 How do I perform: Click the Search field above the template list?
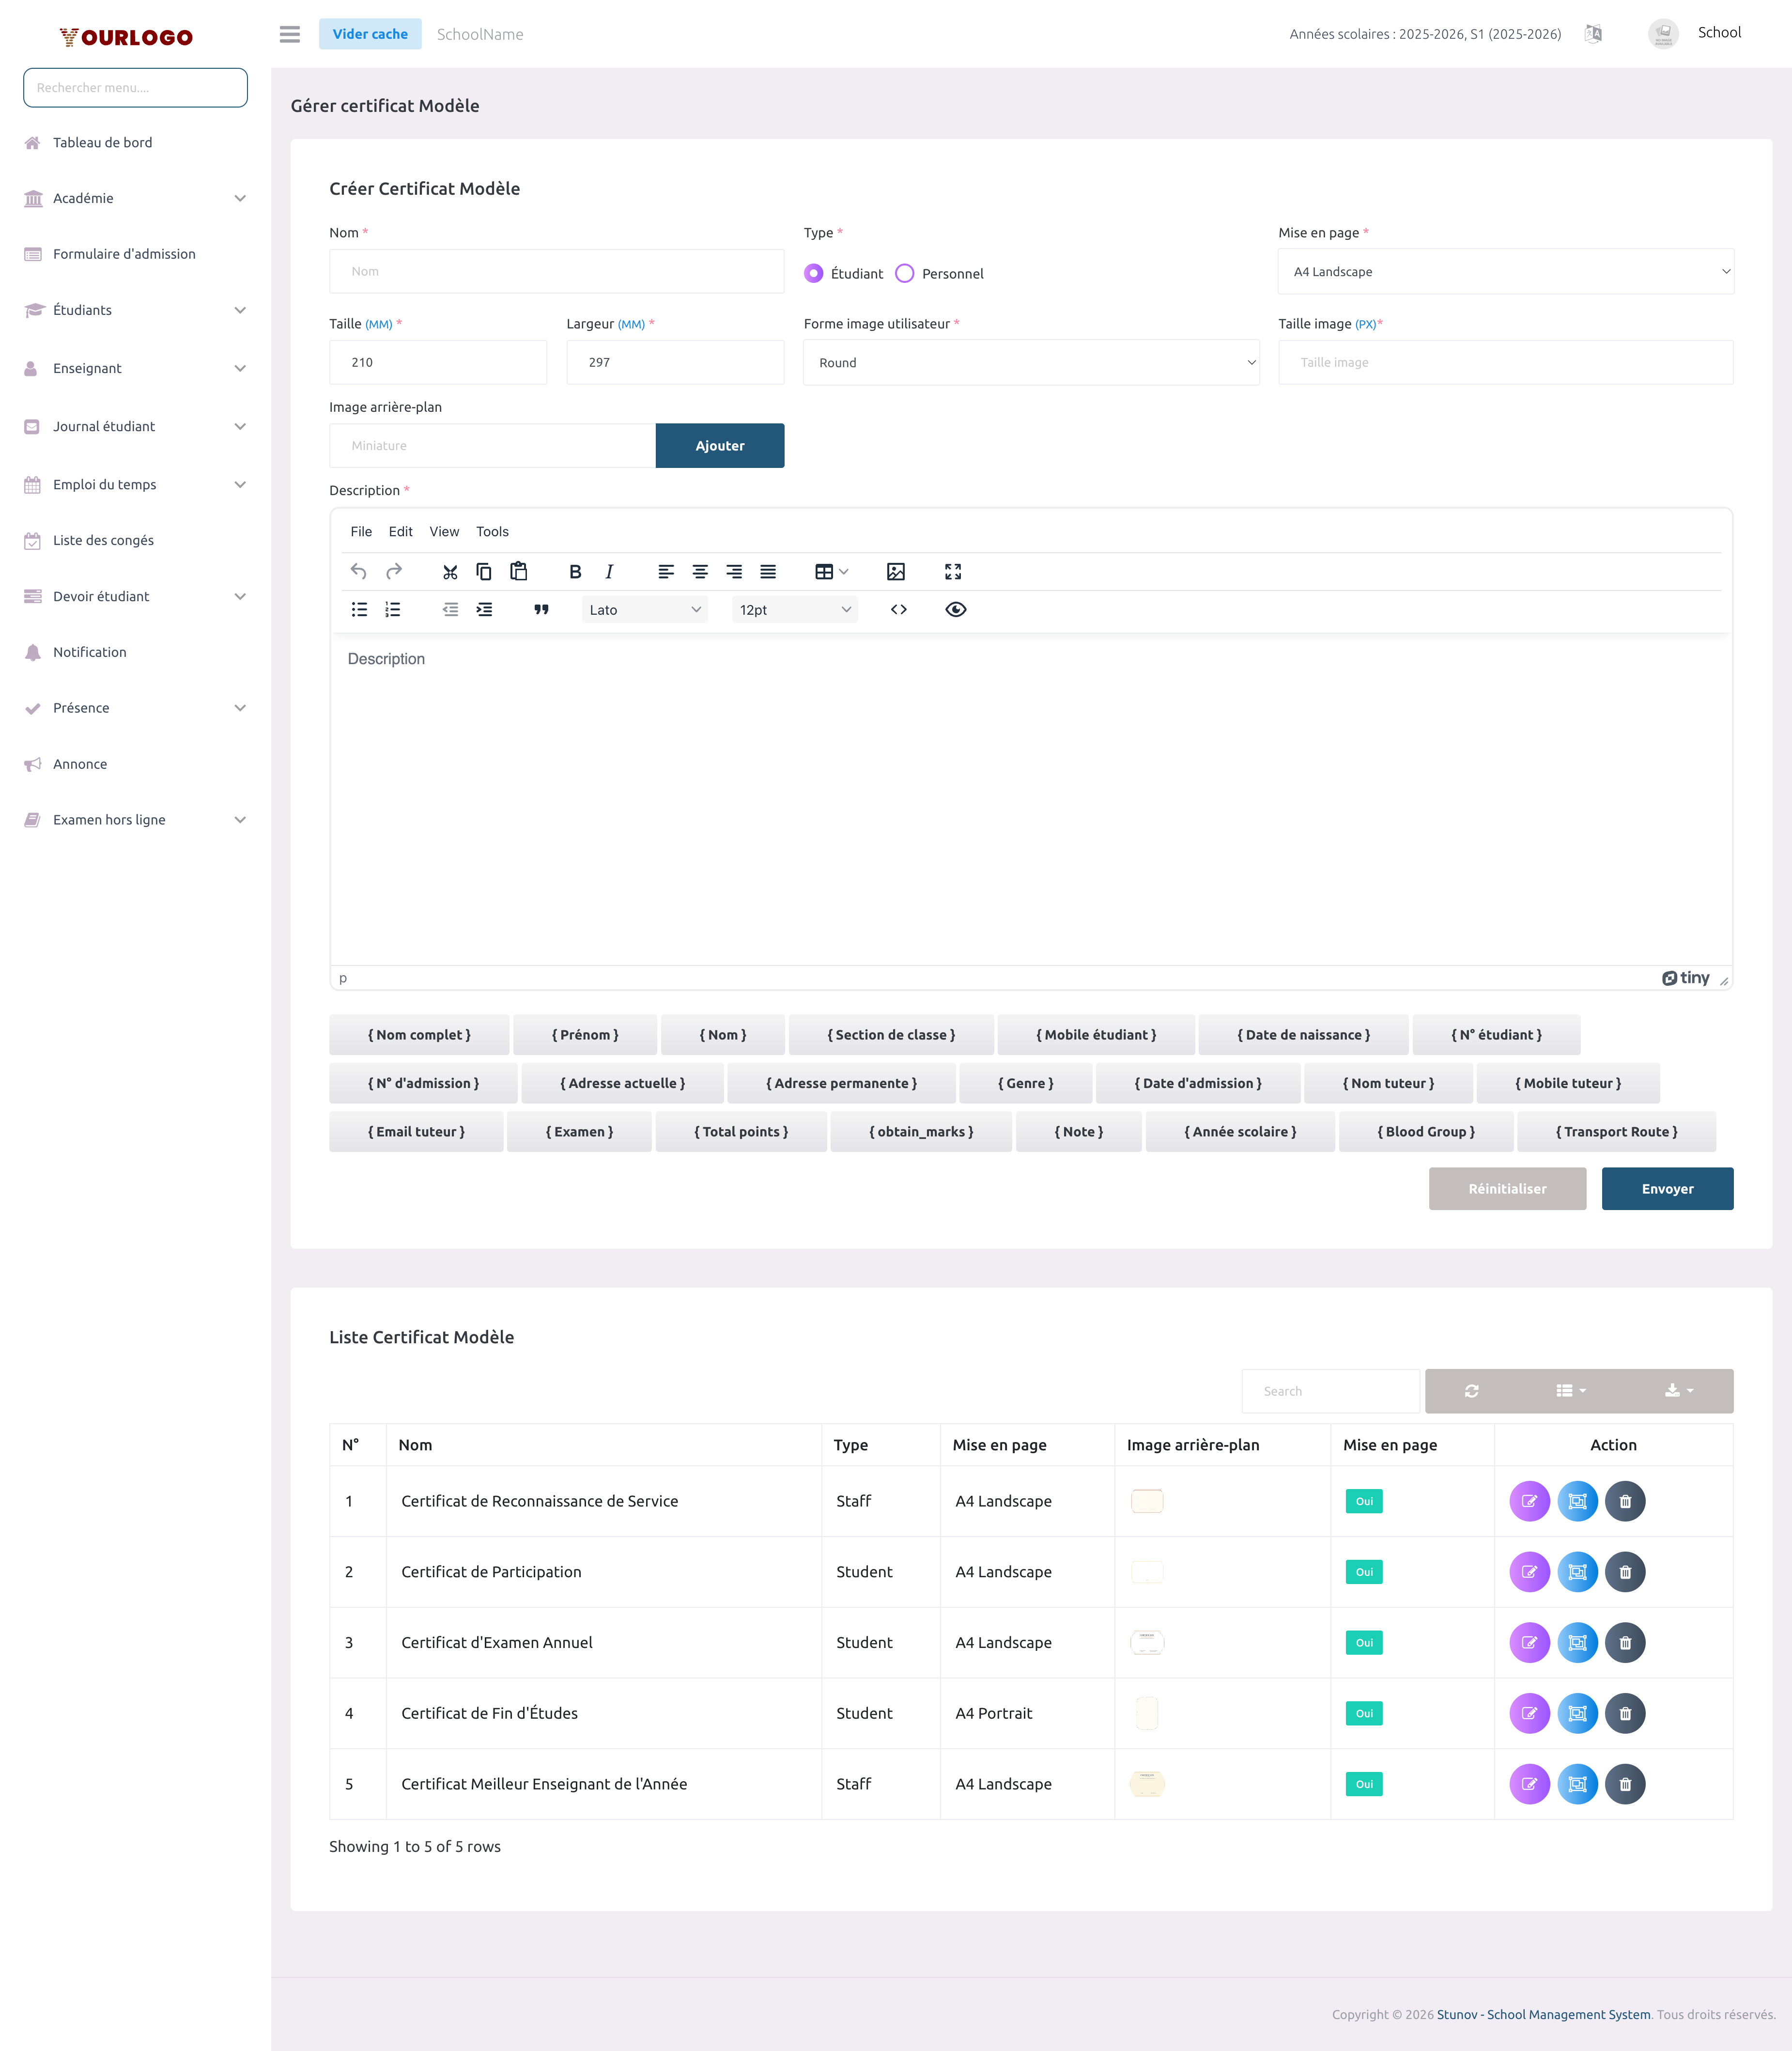click(x=1330, y=1390)
